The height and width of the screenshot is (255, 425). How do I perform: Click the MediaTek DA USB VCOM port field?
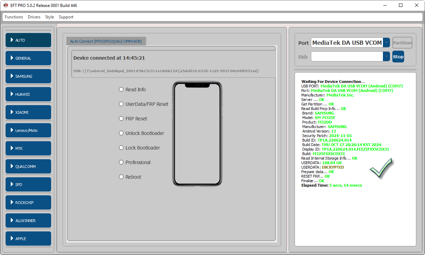[347, 43]
